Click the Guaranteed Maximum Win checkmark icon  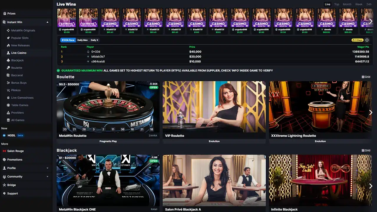[58, 71]
